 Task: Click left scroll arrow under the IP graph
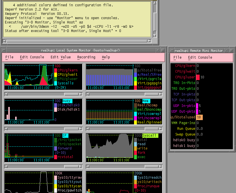[x=6, y=166]
